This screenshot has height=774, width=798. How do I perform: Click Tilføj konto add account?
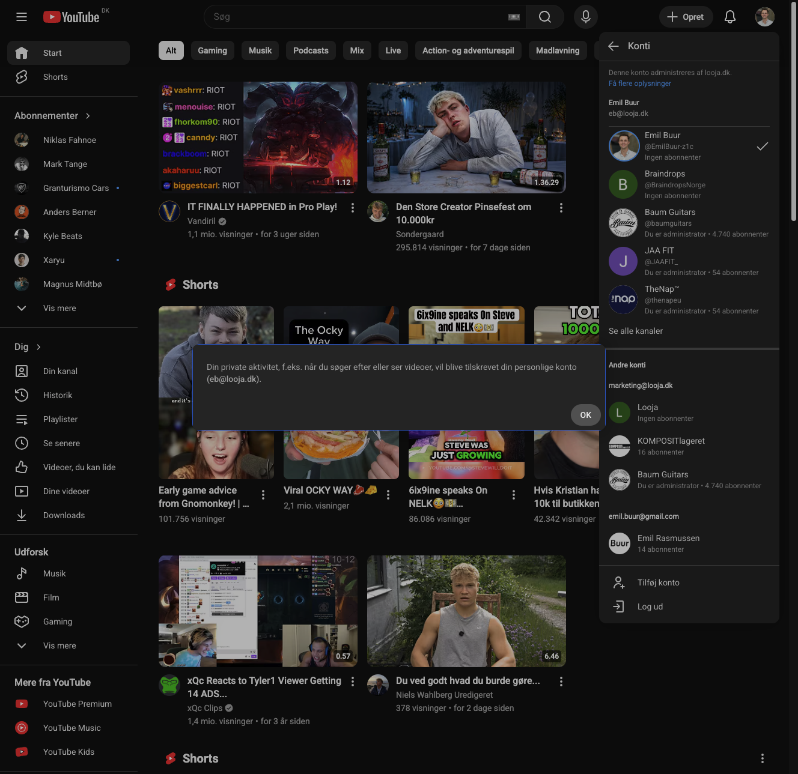pyautogui.click(x=689, y=582)
